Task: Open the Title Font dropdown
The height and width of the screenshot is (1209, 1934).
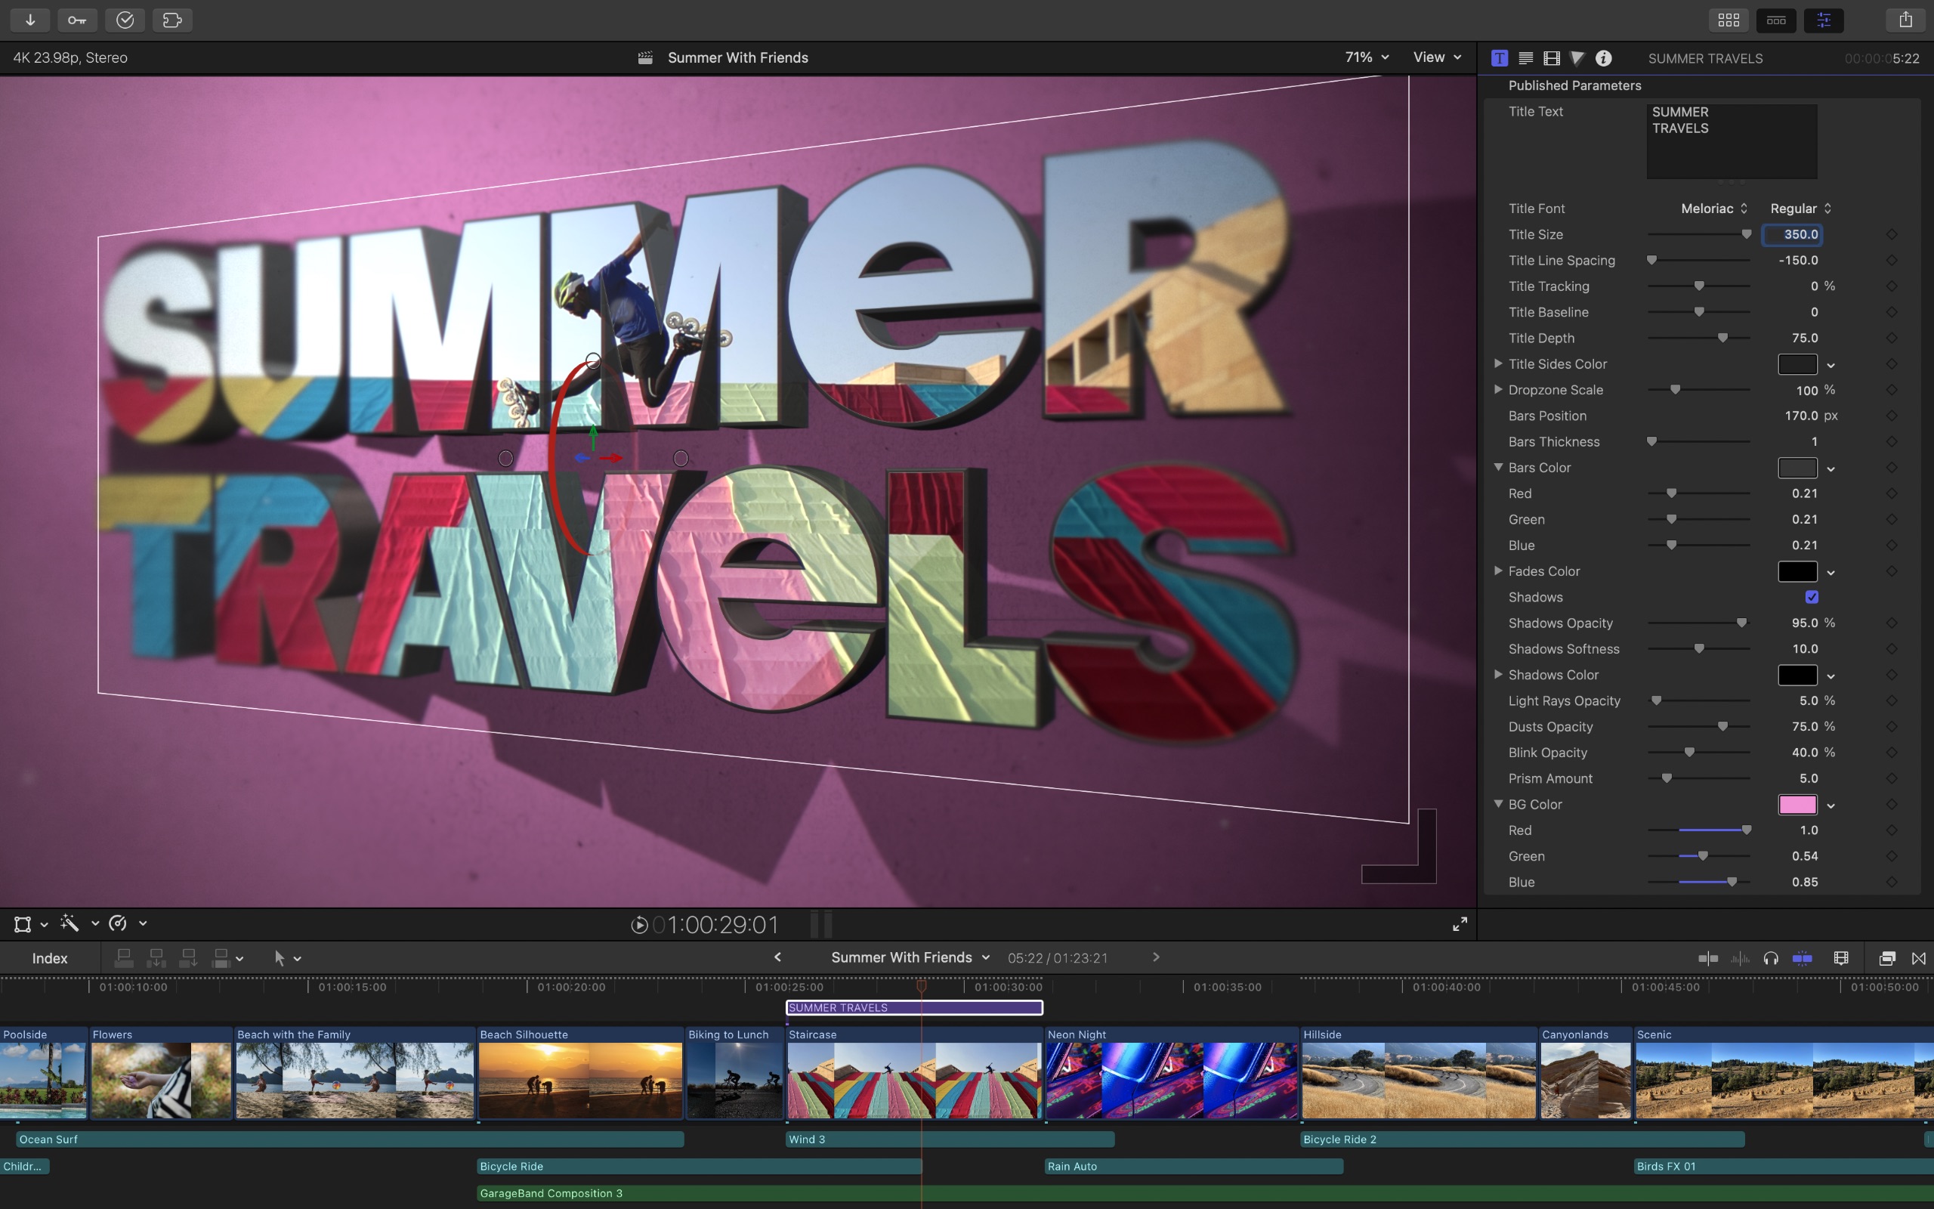Action: tap(1711, 208)
